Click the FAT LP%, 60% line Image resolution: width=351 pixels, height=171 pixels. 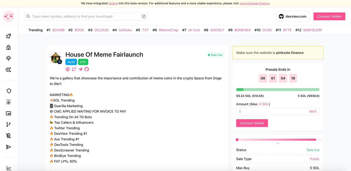63,161
